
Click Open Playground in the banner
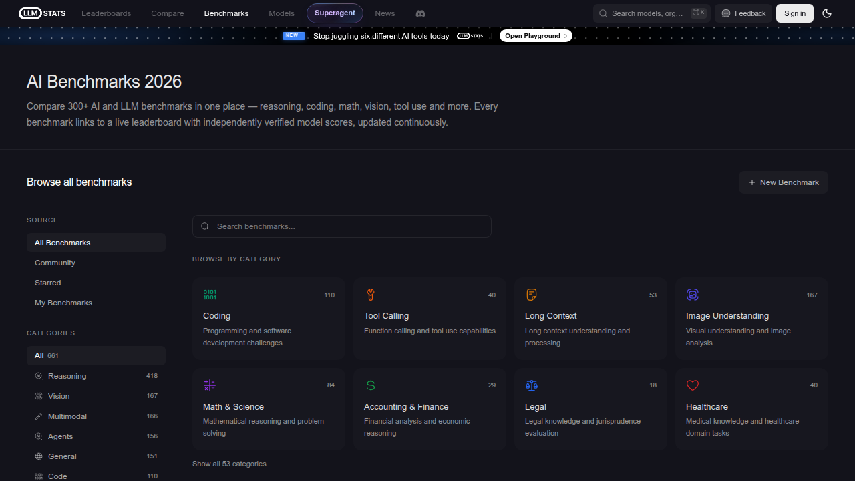(x=536, y=36)
